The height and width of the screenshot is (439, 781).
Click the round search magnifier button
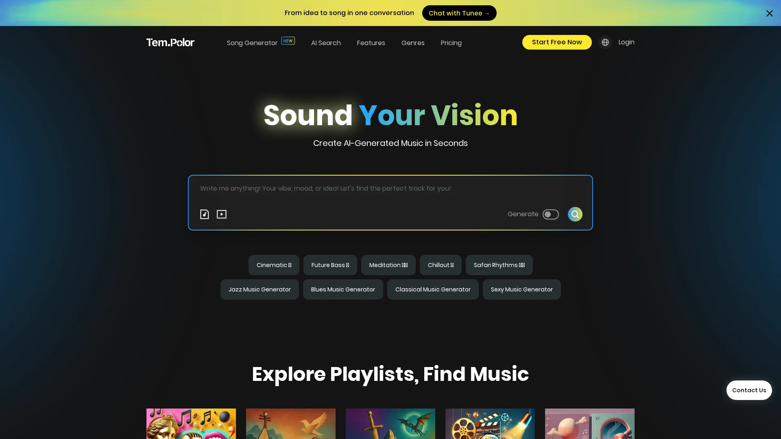pyautogui.click(x=575, y=214)
